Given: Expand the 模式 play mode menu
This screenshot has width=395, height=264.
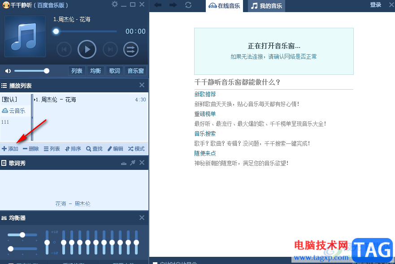Looking at the screenshot, I should 136,149.
